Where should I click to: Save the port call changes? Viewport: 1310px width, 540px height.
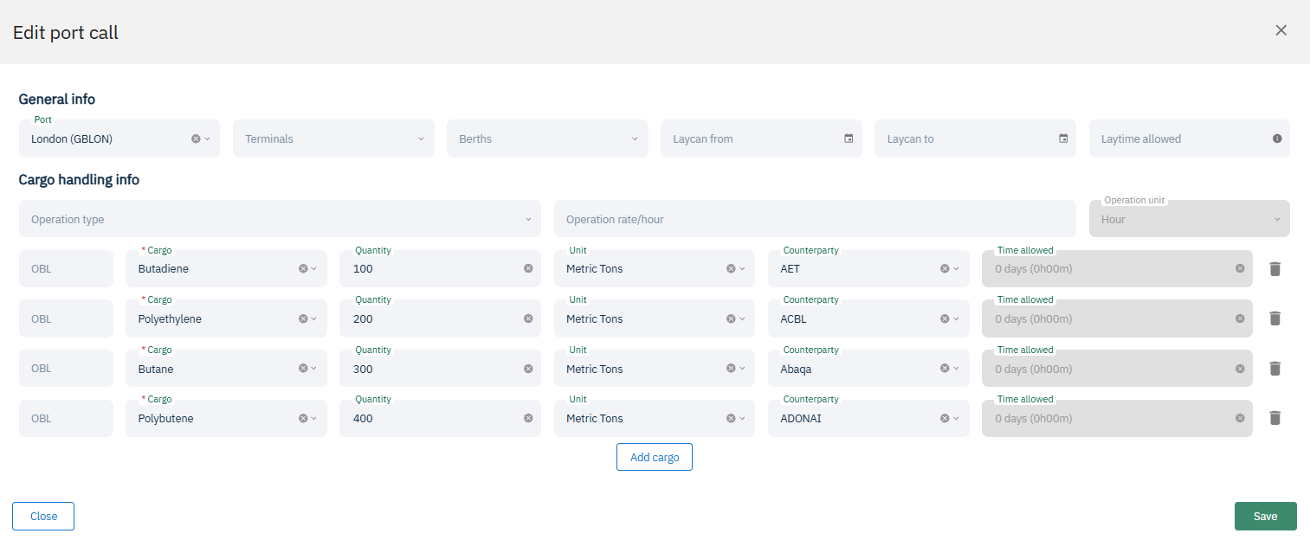tap(1265, 516)
